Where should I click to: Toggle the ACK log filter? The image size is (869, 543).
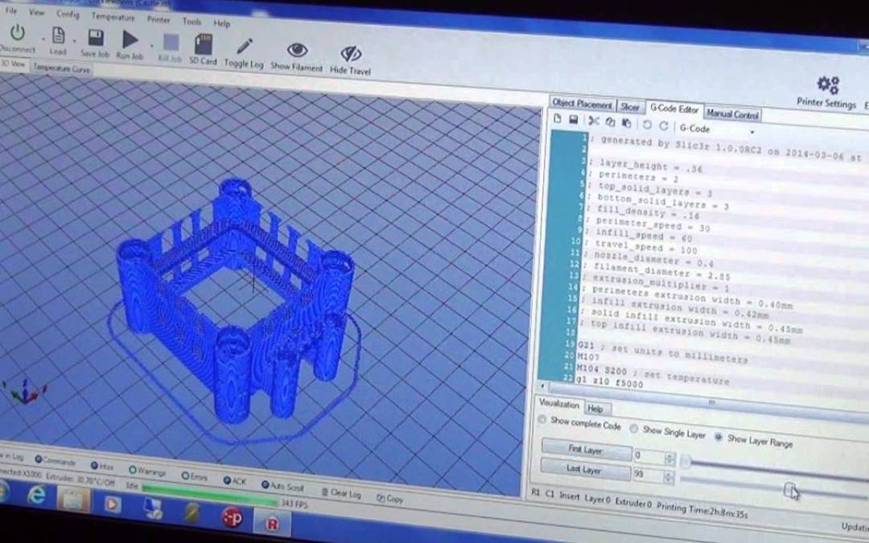click(x=235, y=480)
